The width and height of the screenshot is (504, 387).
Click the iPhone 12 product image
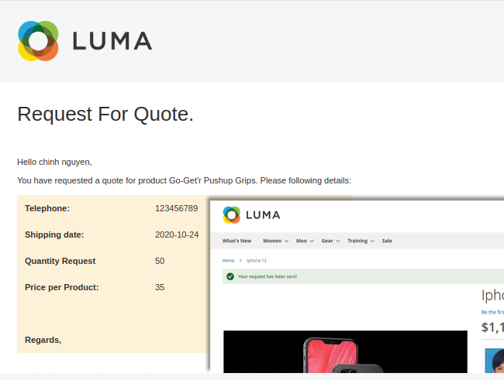[345, 356]
